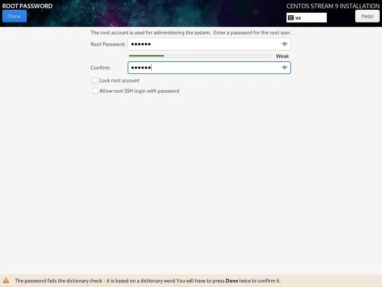Focus the Root Password input field

(x=209, y=44)
